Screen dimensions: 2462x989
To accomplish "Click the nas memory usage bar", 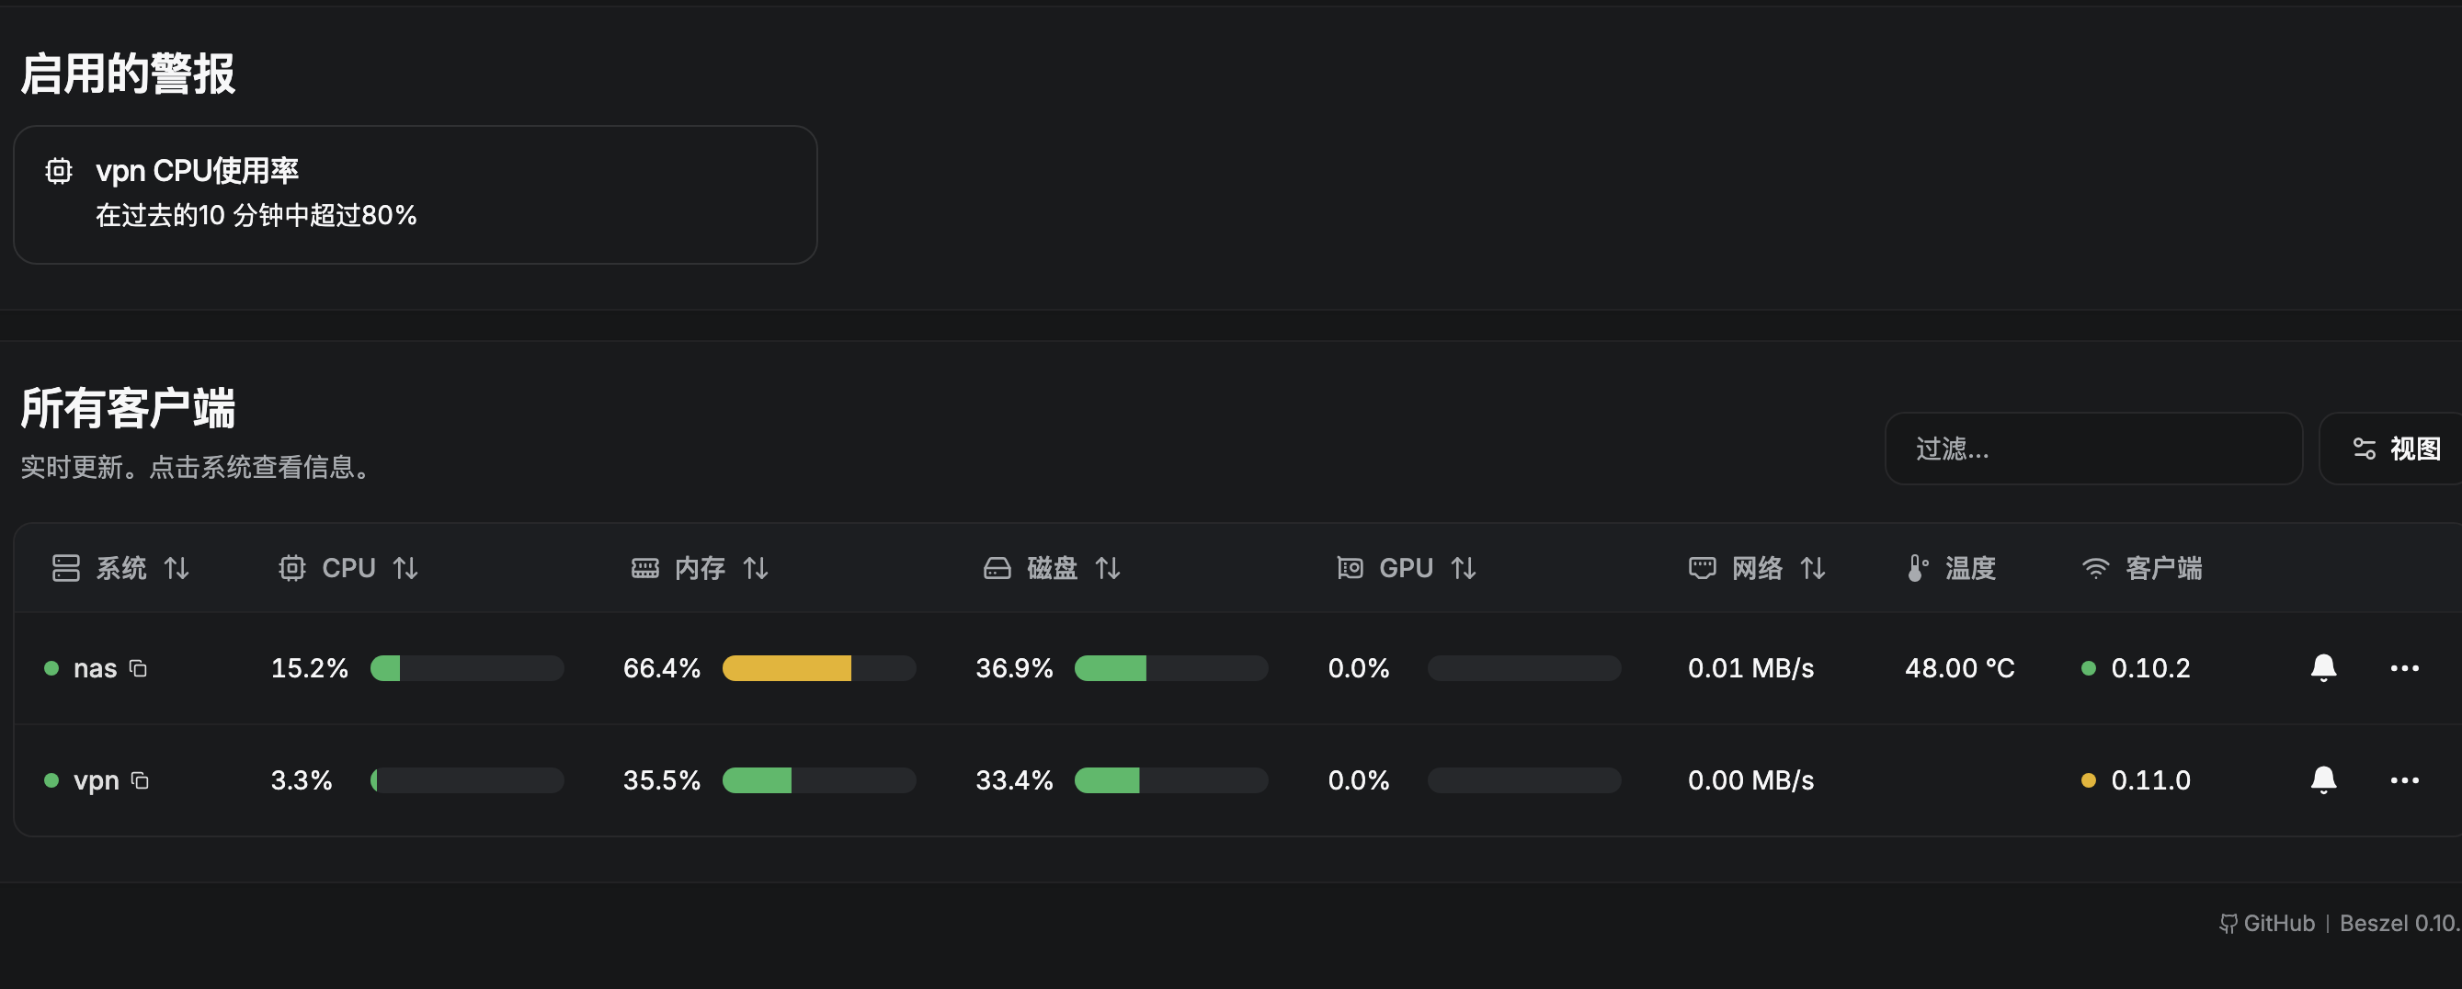I will [818, 668].
